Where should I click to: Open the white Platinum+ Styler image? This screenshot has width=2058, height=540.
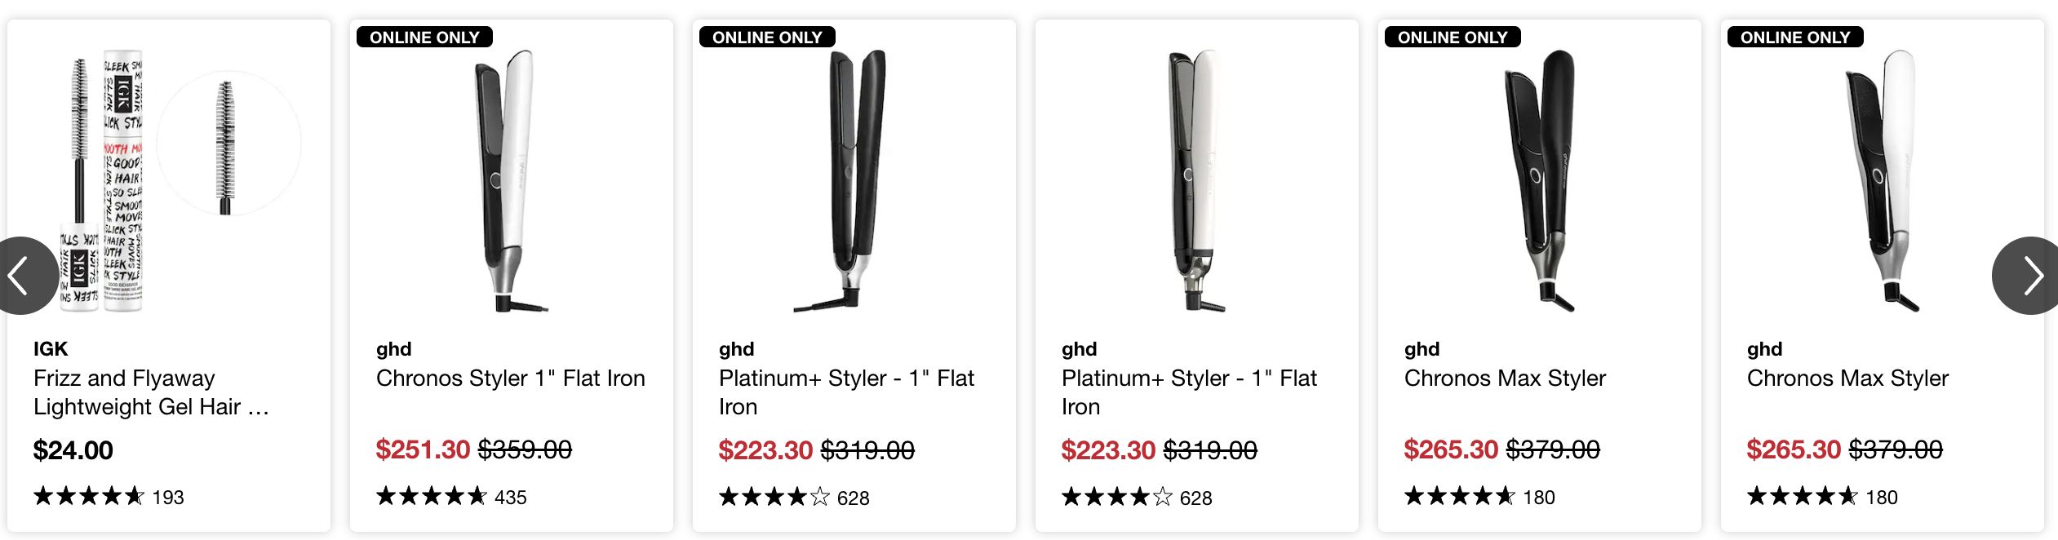[1196, 181]
